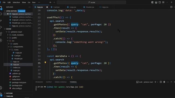Open the Extensions view
The height and width of the screenshot is (98, 175).
(x=1, y=34)
